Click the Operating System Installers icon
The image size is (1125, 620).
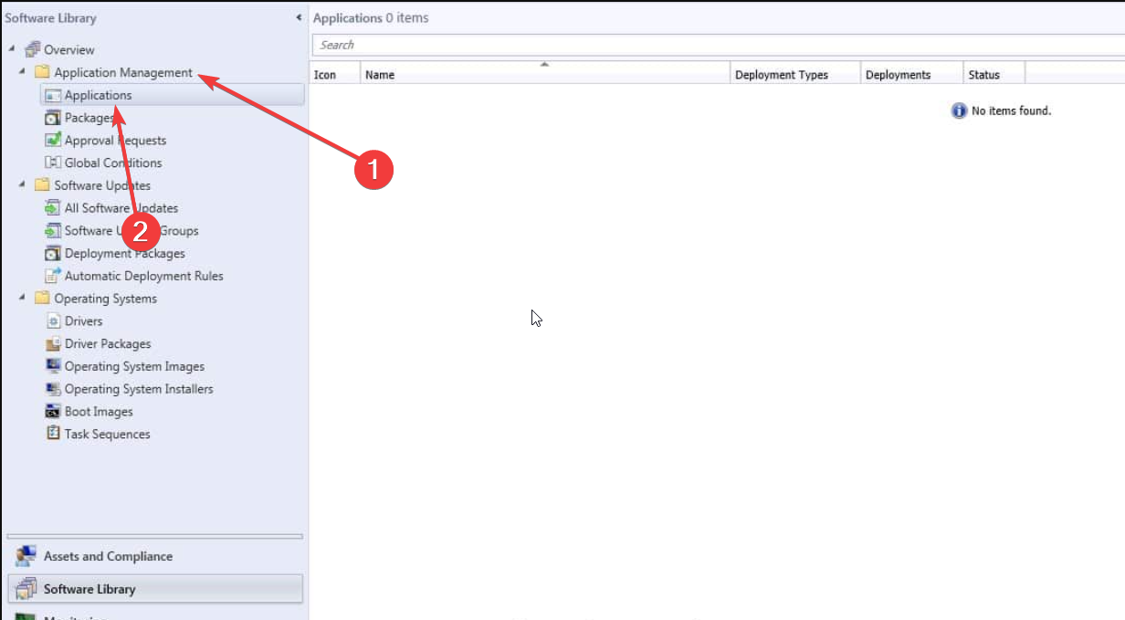53,389
